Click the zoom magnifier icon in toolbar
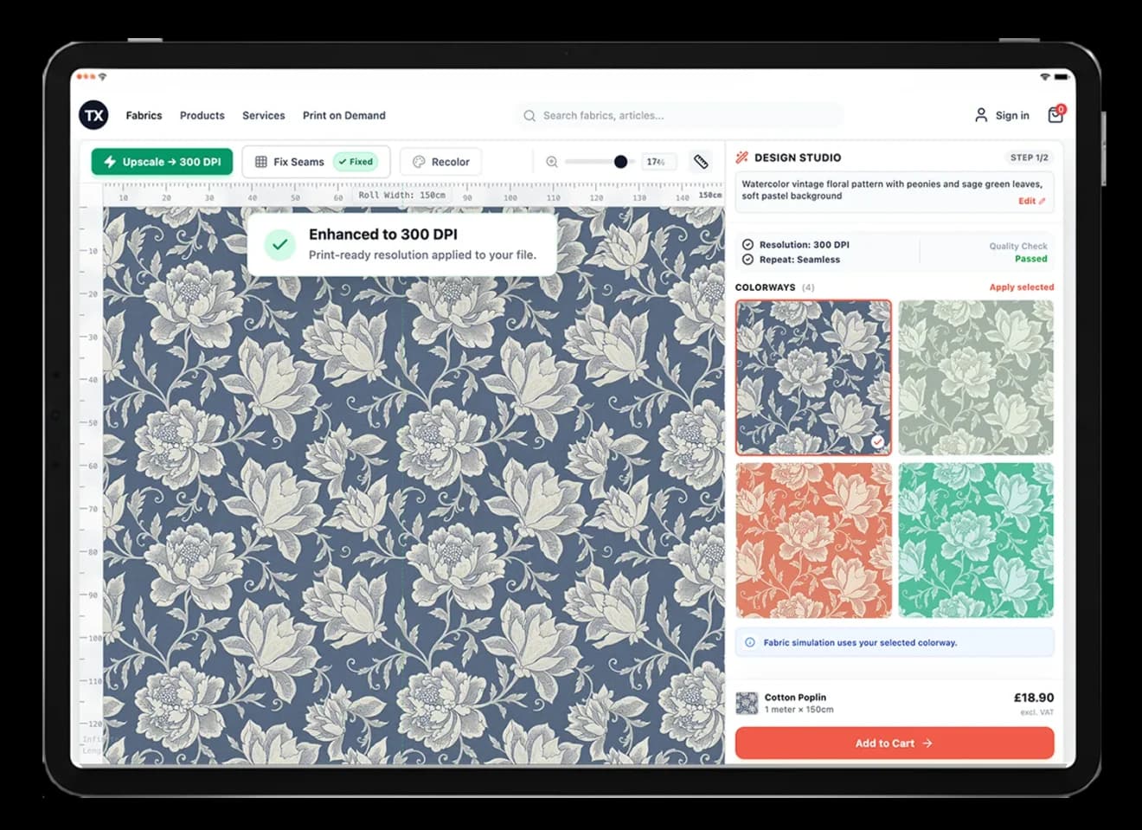The image size is (1142, 830). 552,162
